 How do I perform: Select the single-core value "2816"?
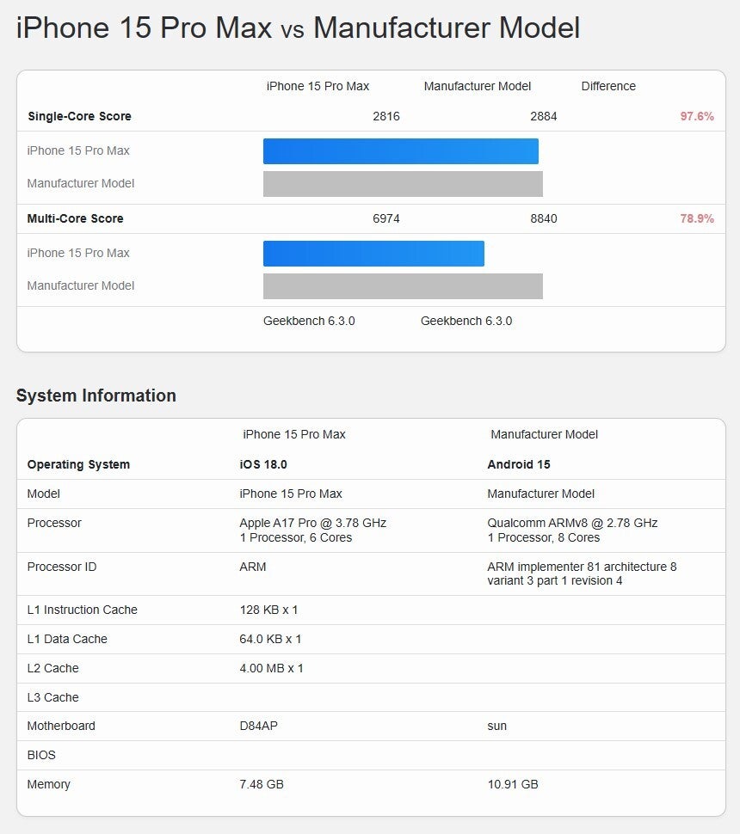coord(386,116)
